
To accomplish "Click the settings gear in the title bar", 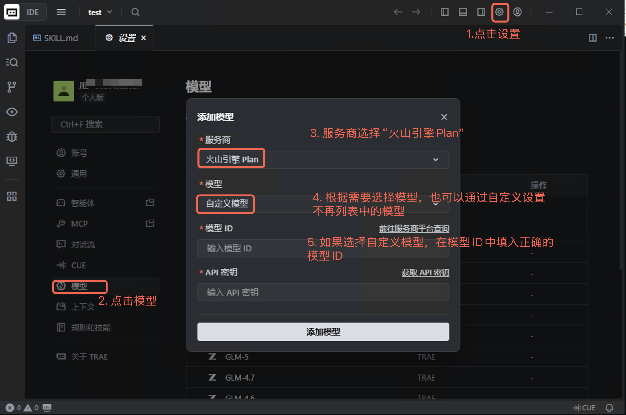I will point(499,12).
